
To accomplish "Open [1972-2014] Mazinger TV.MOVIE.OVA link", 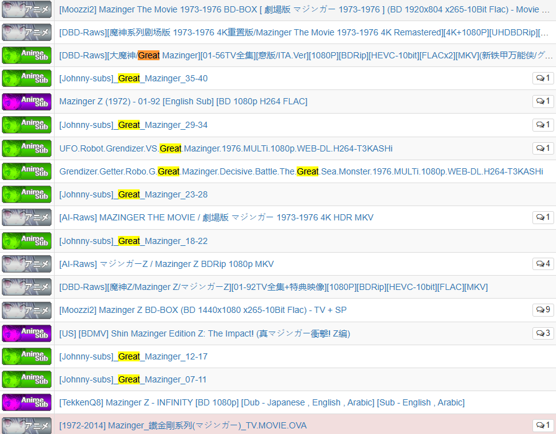I will (x=183, y=425).
